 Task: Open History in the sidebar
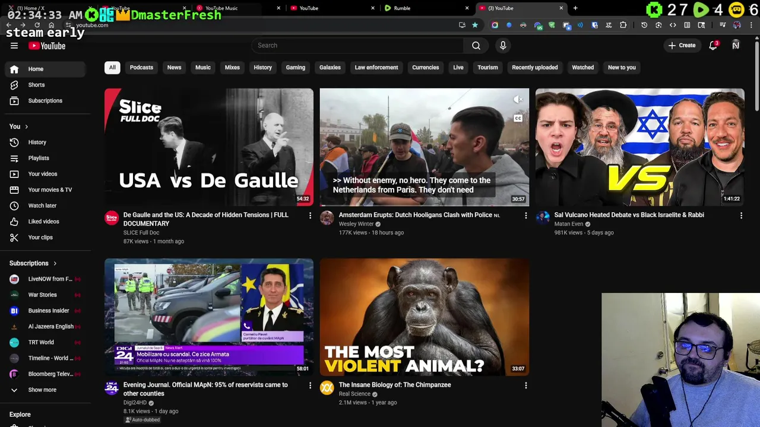[x=45, y=142]
